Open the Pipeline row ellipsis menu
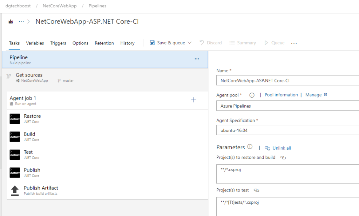The image size is (359, 216). pyautogui.click(x=197, y=59)
